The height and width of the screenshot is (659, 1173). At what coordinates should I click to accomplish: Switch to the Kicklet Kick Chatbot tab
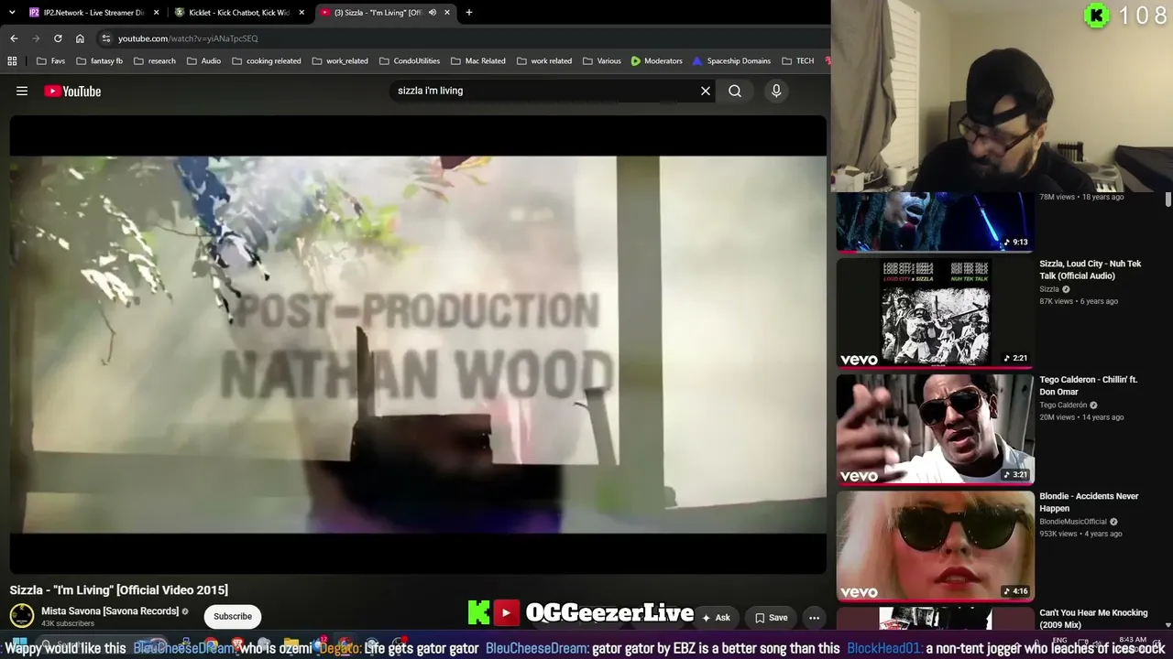[239, 12]
